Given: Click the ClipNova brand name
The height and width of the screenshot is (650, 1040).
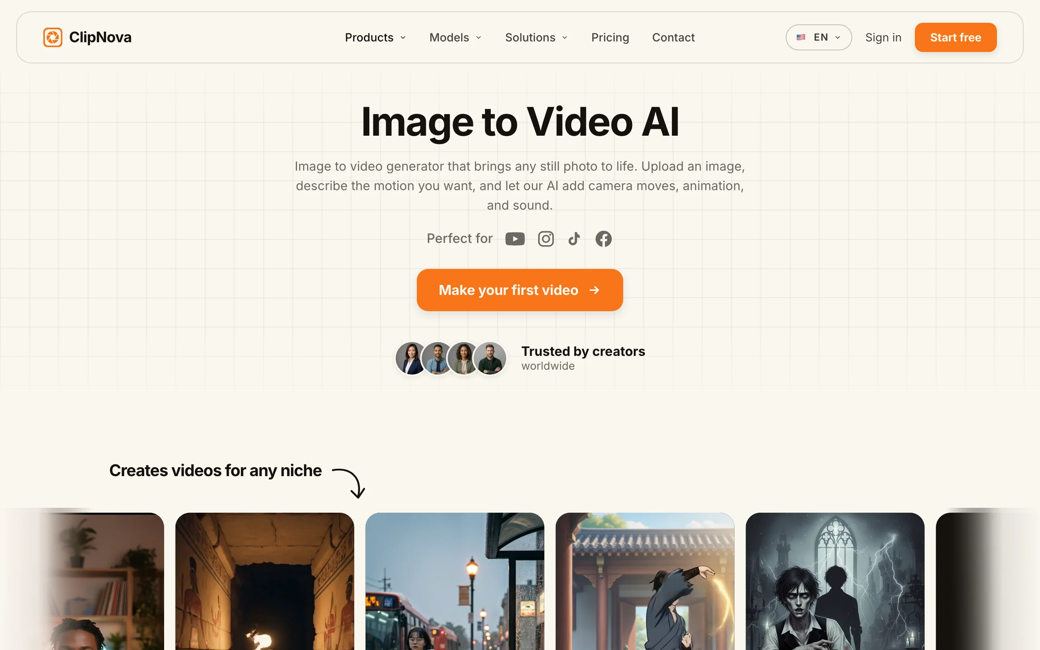Looking at the screenshot, I should [x=100, y=37].
